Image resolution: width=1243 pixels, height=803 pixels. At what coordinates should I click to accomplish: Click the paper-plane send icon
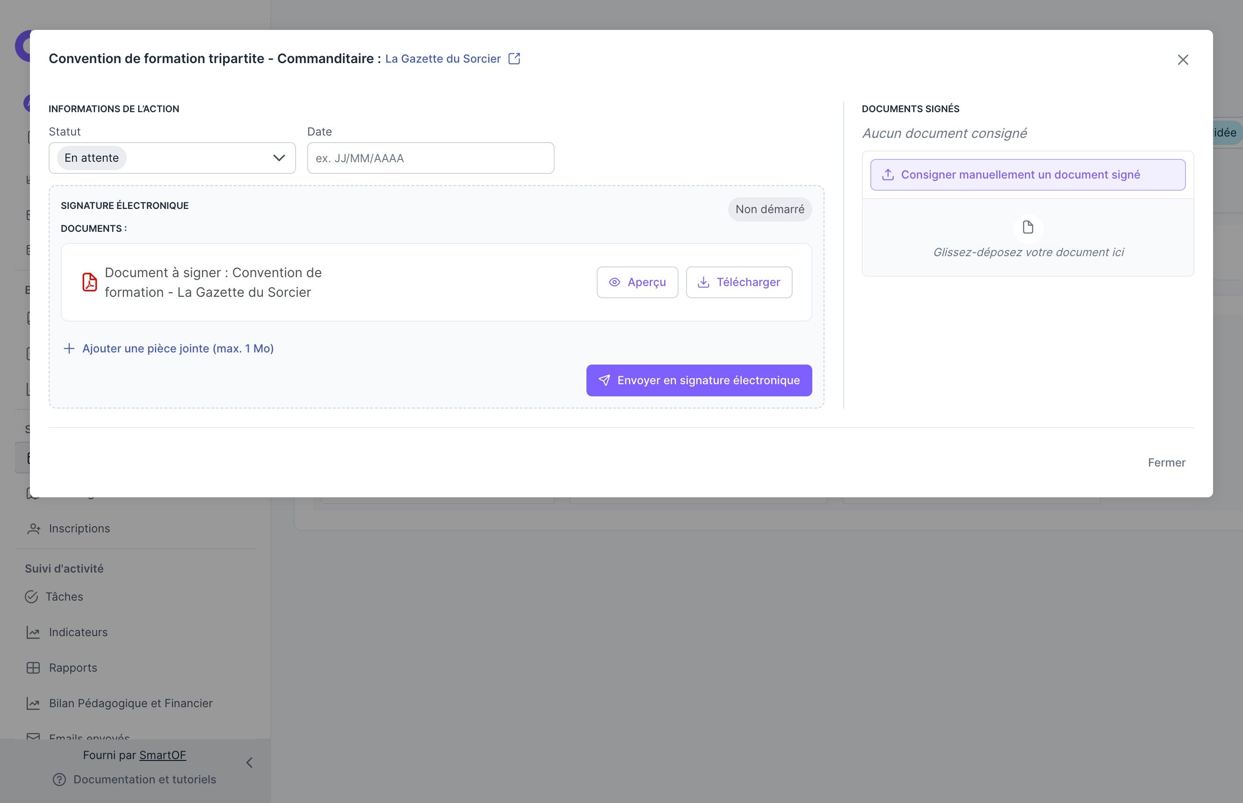point(604,380)
